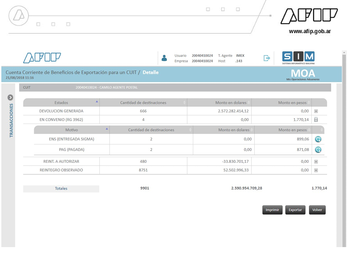Expand the DEVOLUCION GENERADA row

click(316, 111)
